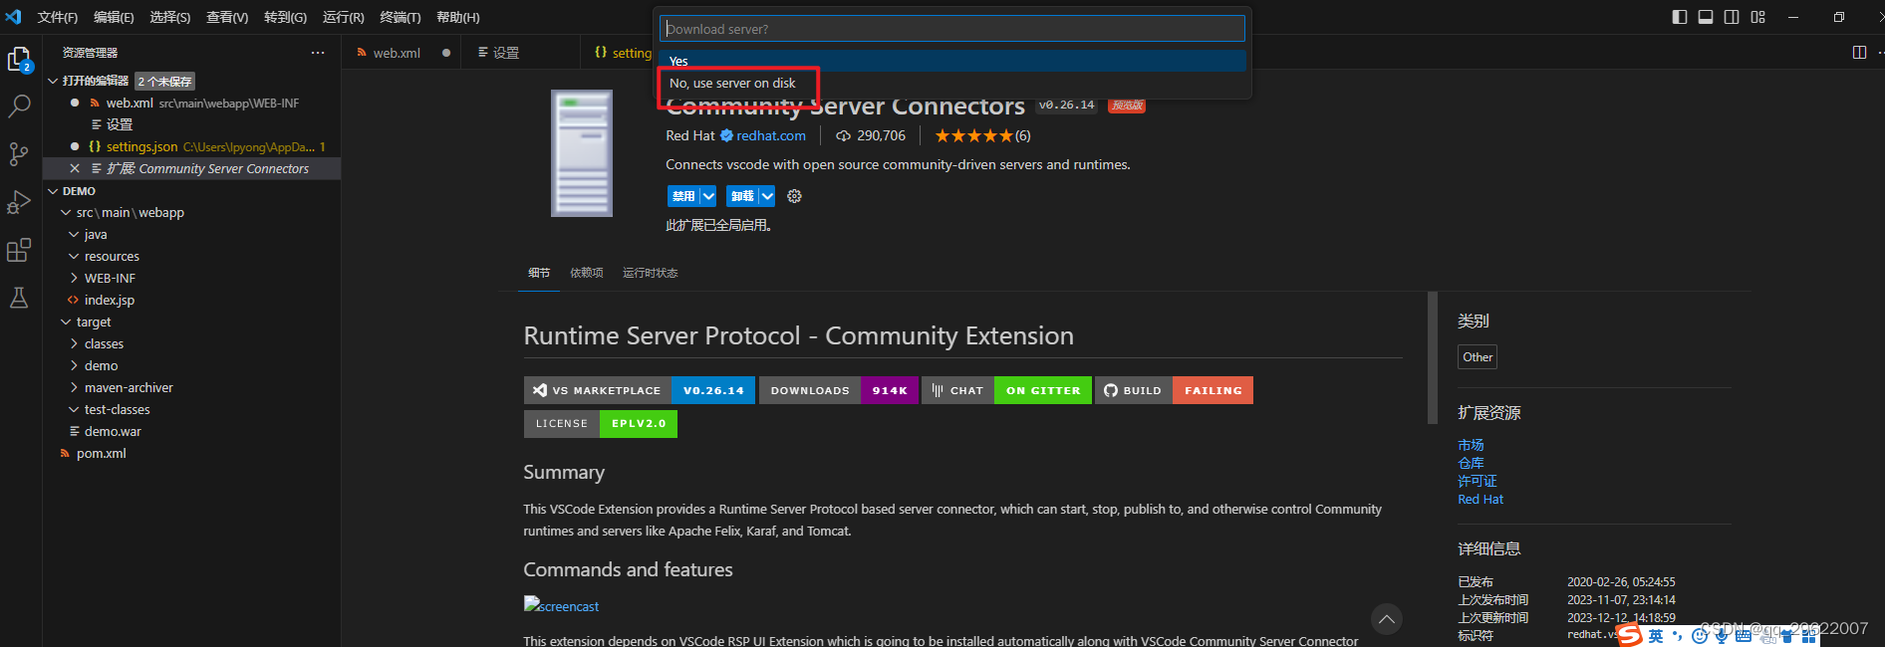This screenshot has width=1885, height=647.
Task: Switch to the 运行时状态 tab
Action: point(650,273)
